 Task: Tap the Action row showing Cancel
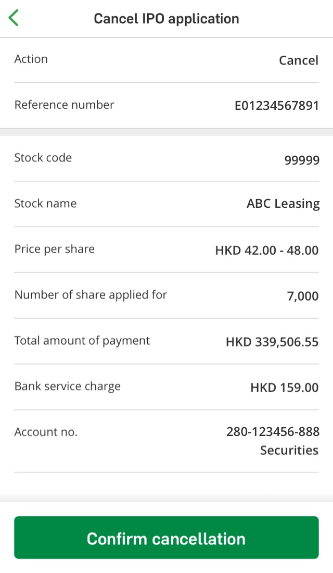pos(298,60)
